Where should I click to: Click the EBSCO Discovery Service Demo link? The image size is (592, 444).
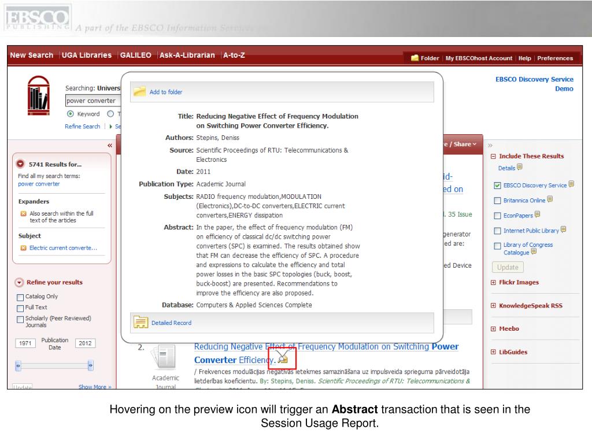534,84
